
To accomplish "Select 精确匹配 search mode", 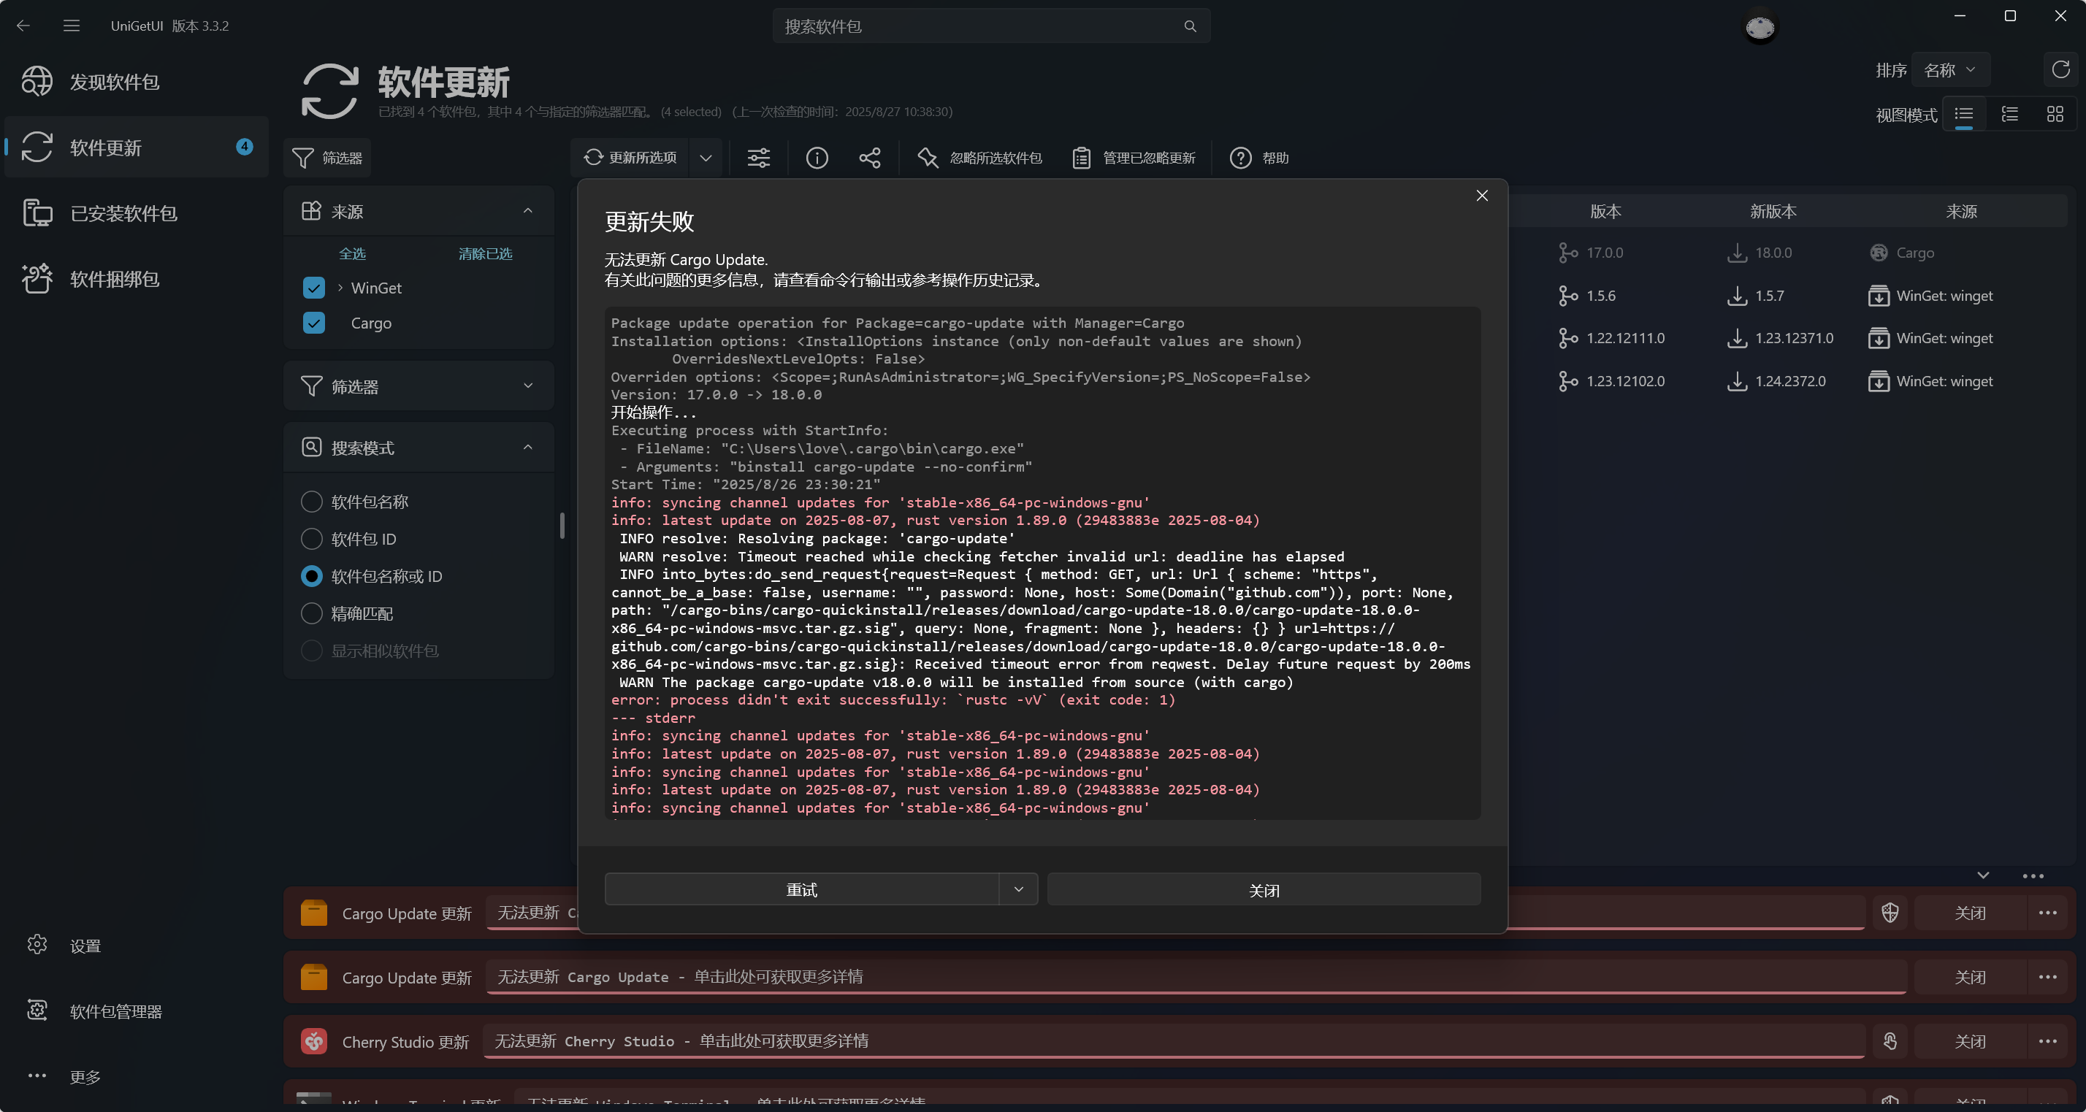I will point(311,613).
